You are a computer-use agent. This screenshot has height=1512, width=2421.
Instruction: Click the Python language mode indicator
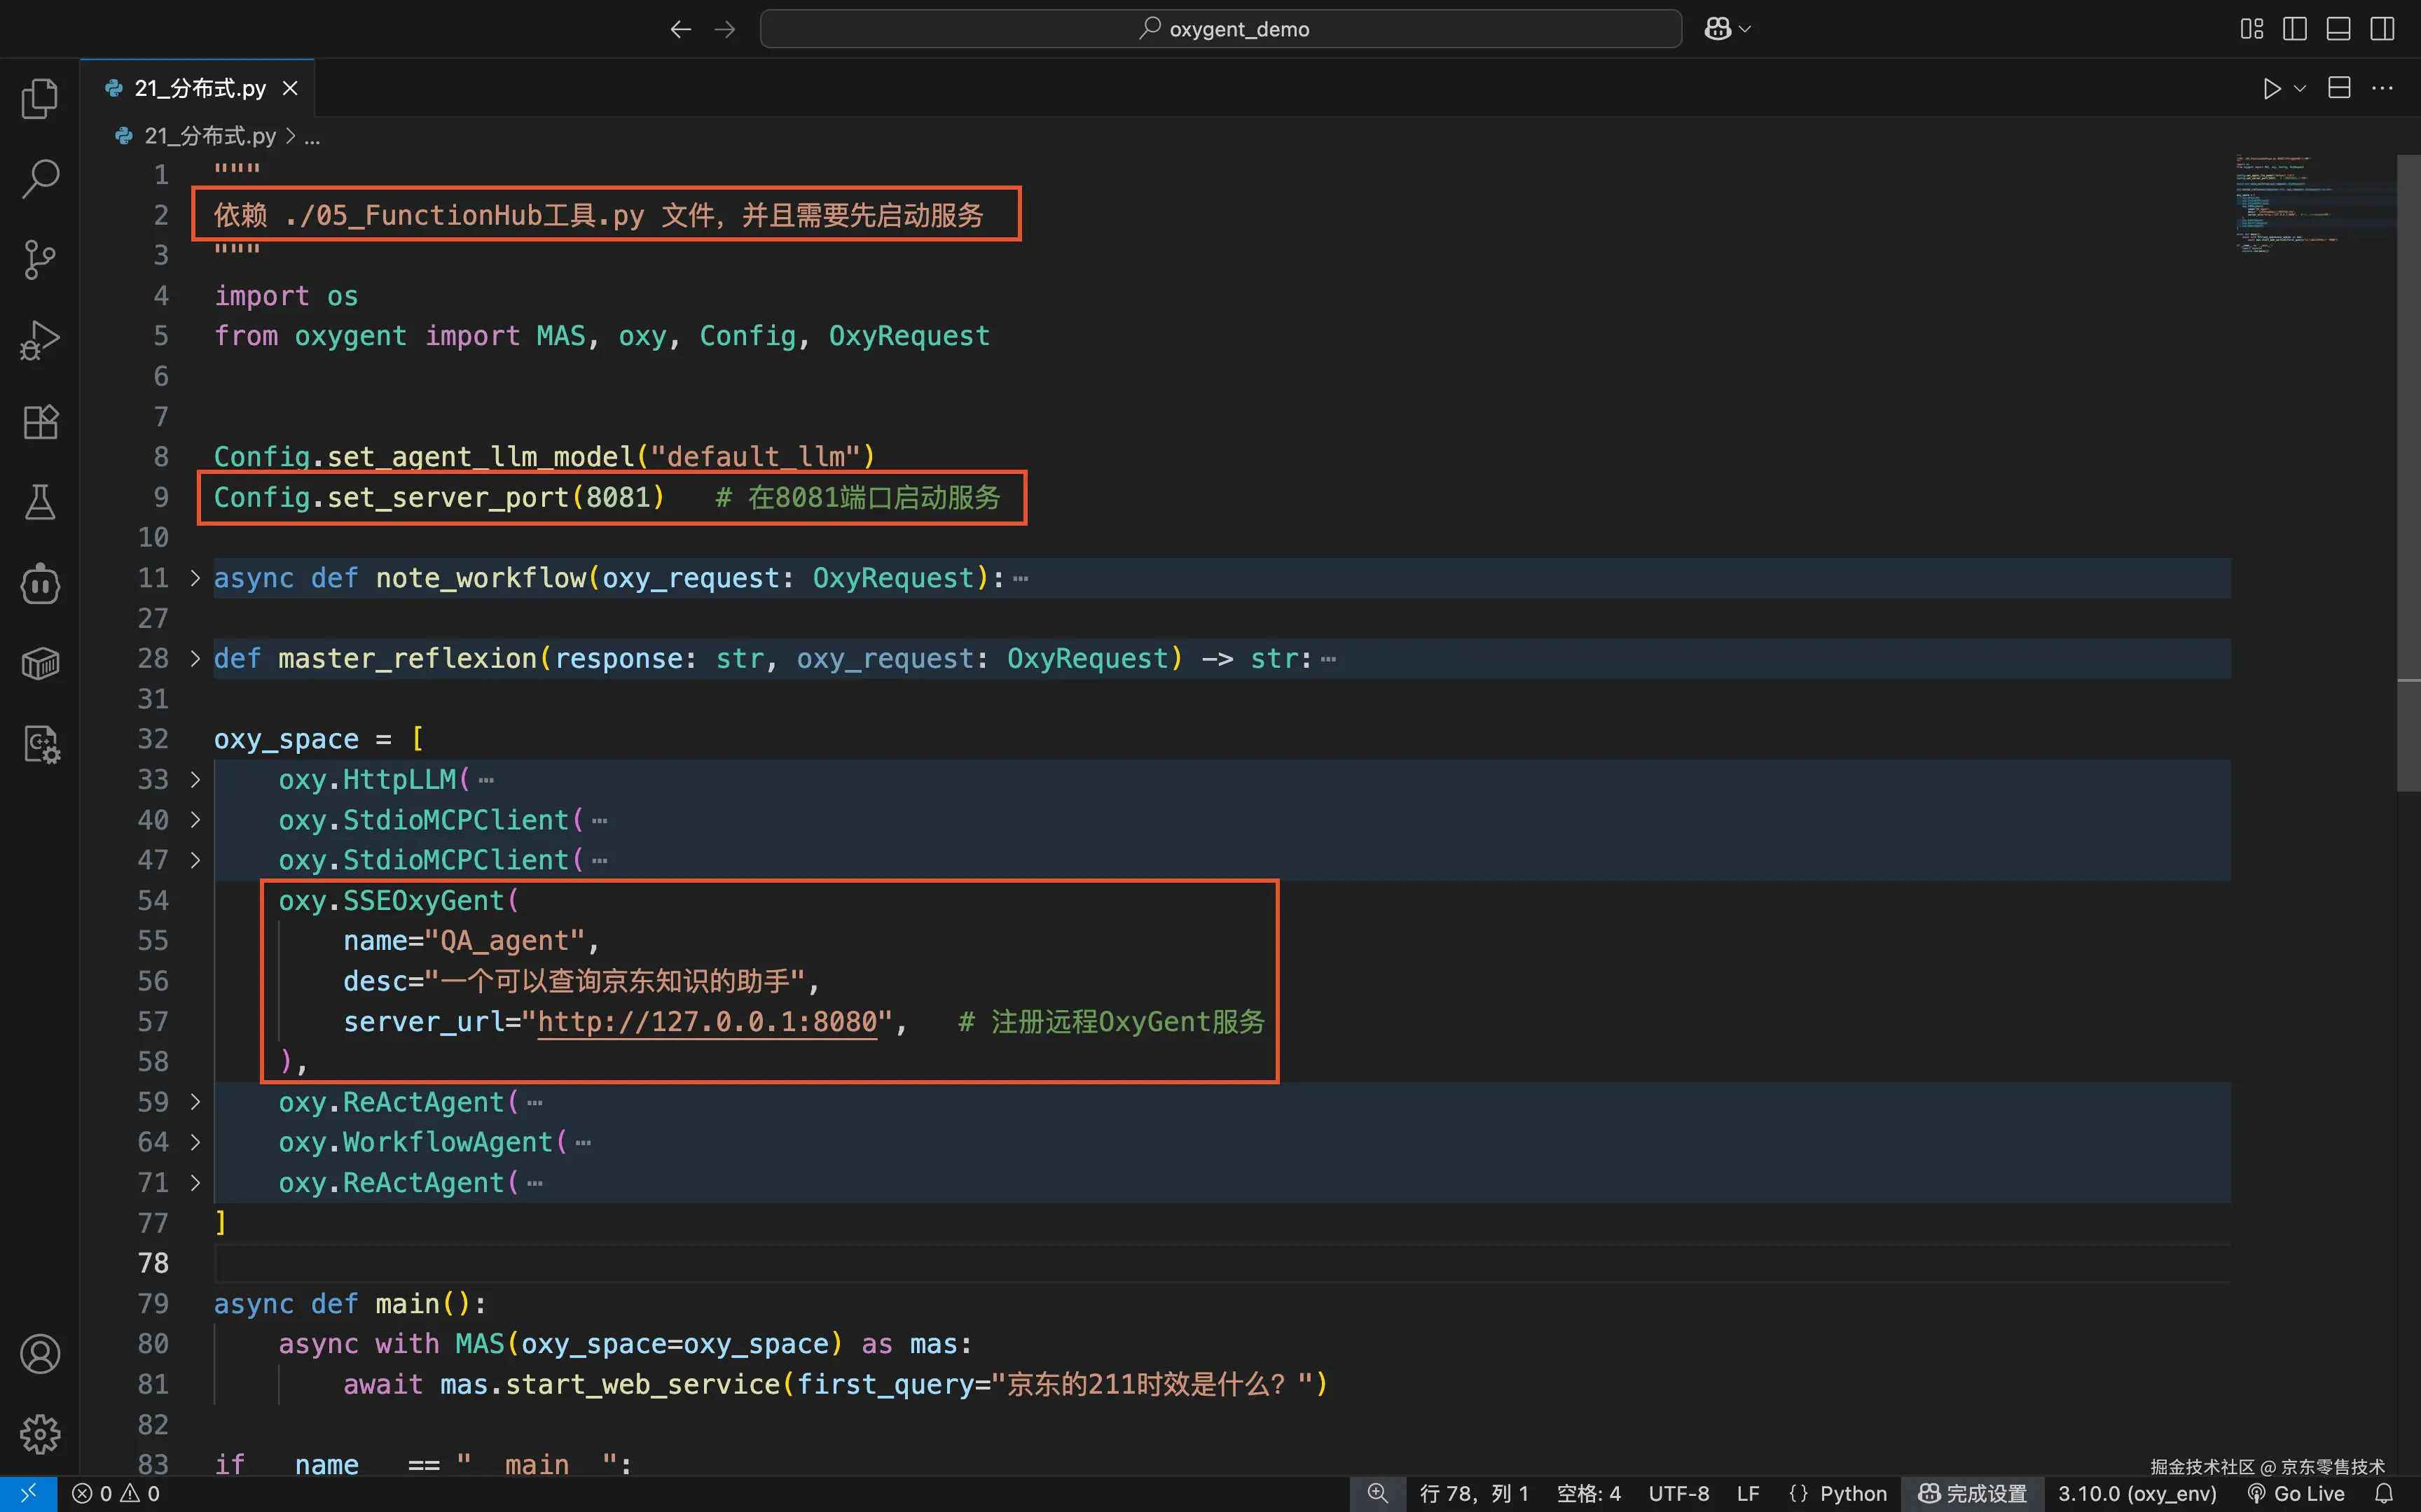(1851, 1493)
